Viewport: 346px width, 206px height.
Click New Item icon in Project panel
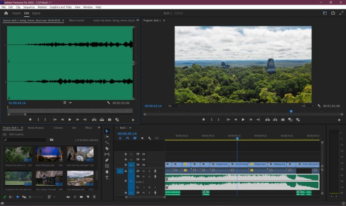tap(88, 197)
